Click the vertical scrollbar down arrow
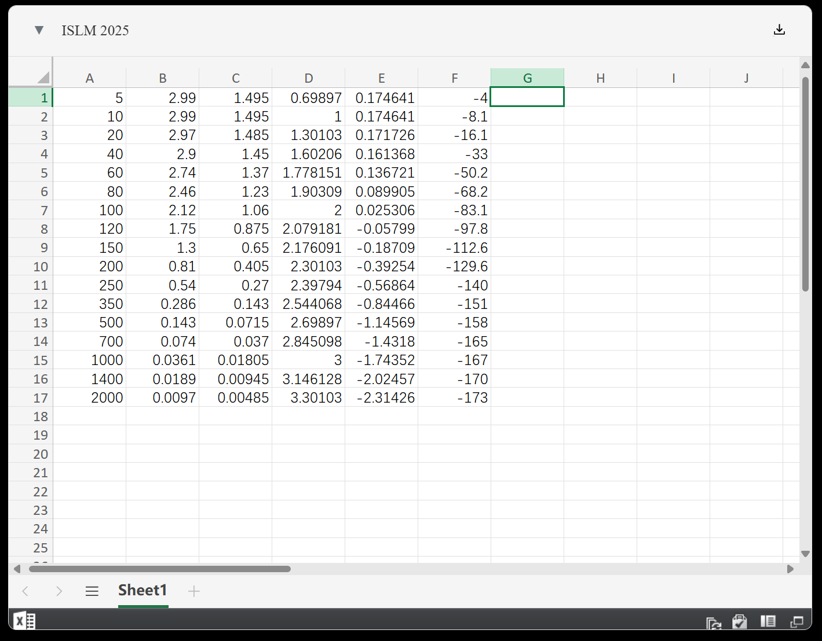Image resolution: width=822 pixels, height=641 pixels. [805, 554]
